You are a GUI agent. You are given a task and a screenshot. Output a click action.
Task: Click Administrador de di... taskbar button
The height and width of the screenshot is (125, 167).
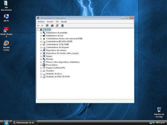[x=24, y=123]
